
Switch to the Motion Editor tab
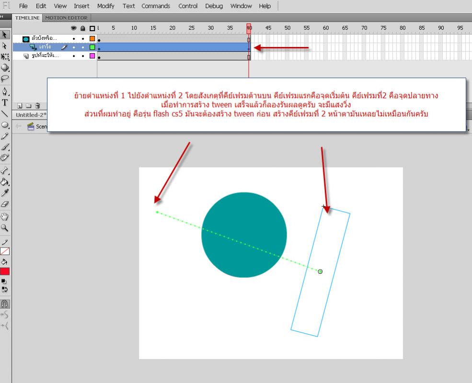coord(66,18)
